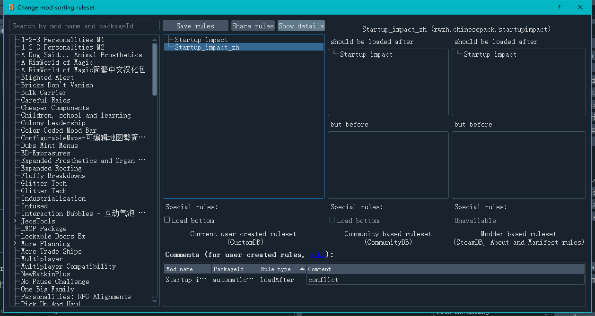Select the Multiplayer mod entry
This screenshot has height=316, width=595.
[x=42, y=259]
